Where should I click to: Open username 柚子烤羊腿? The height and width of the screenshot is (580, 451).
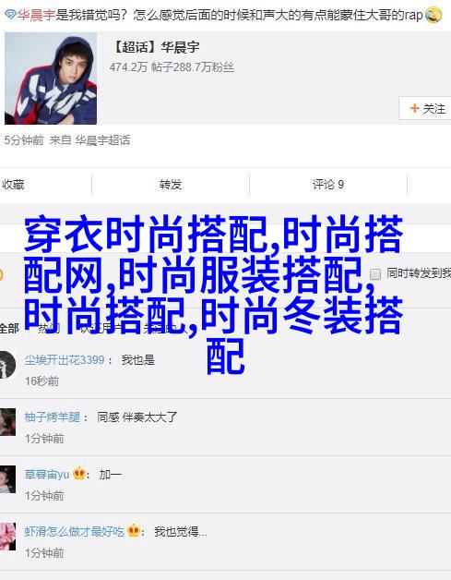[52, 417]
